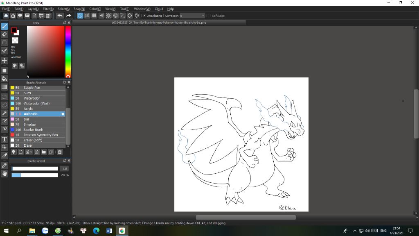The image size is (419, 236).
Task: Enable radial snap guide
Action: (108, 16)
